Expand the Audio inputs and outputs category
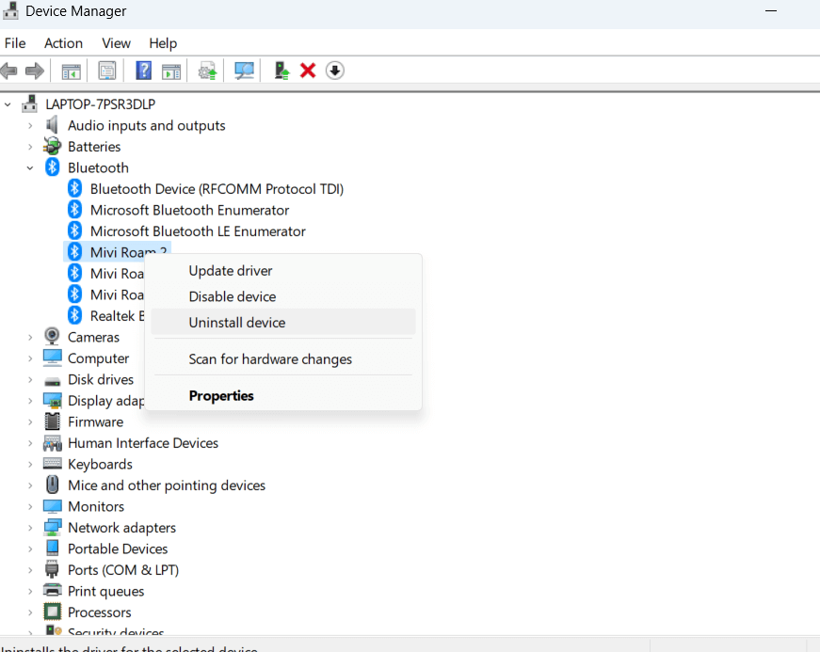 (x=30, y=126)
